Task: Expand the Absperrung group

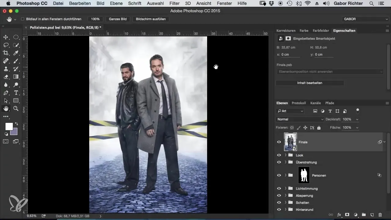Action: coord(285,196)
